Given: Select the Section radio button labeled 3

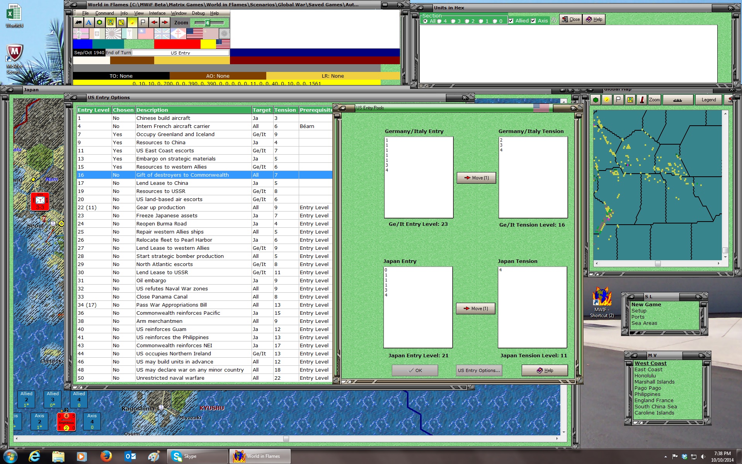Looking at the screenshot, I should [453, 20].
